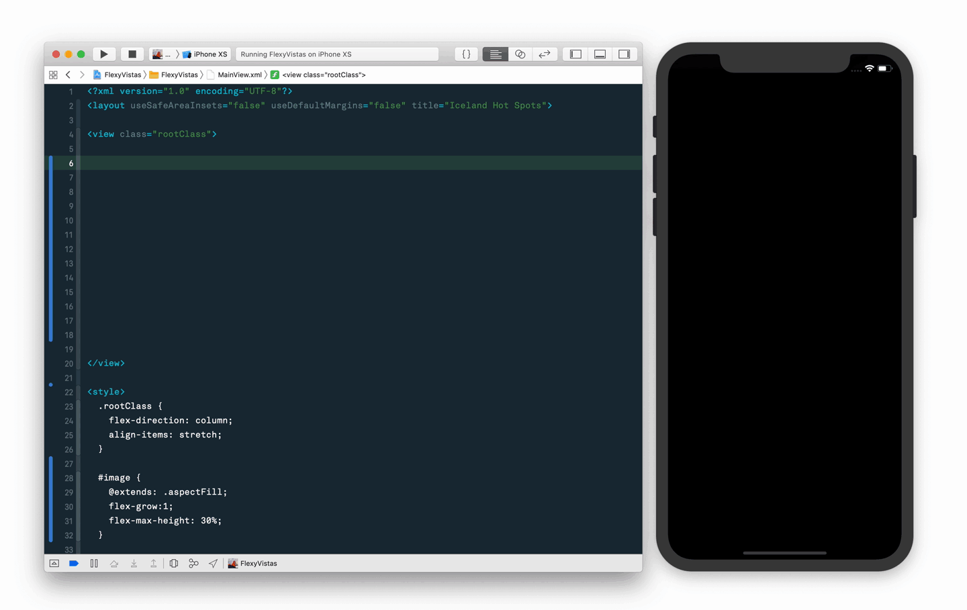Click the Step Out debug icon
The image size is (967, 610).
[154, 564]
